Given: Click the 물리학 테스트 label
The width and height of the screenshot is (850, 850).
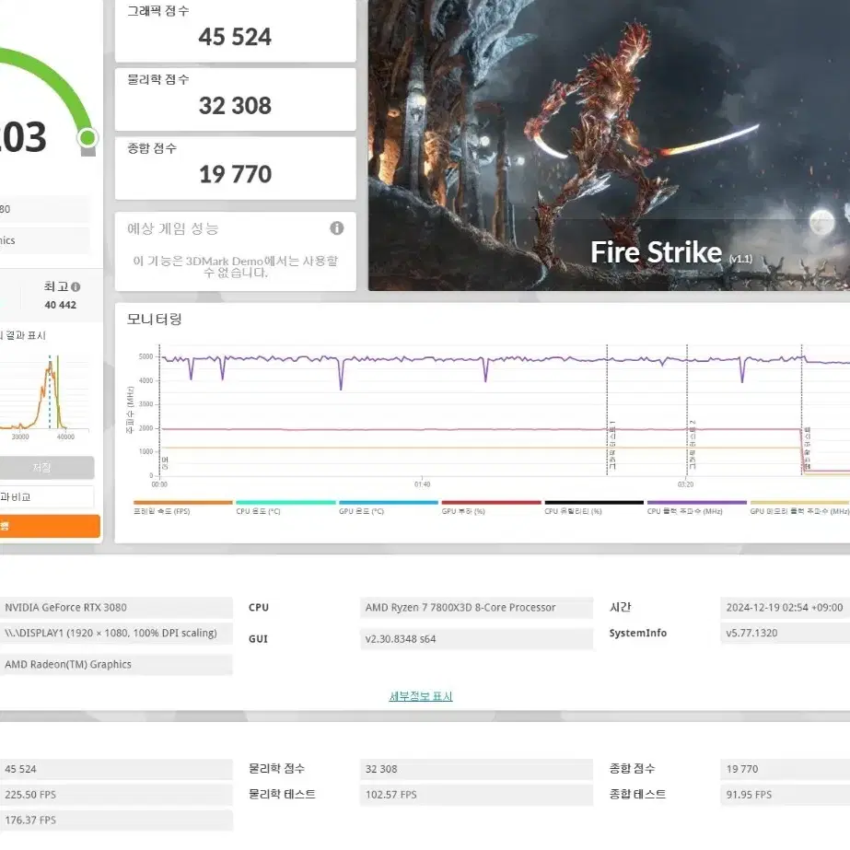Looking at the screenshot, I should point(282,794).
